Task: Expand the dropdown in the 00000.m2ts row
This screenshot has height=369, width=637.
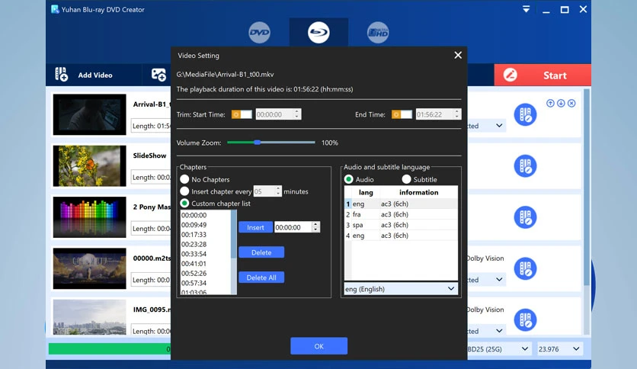Action: coord(499,280)
